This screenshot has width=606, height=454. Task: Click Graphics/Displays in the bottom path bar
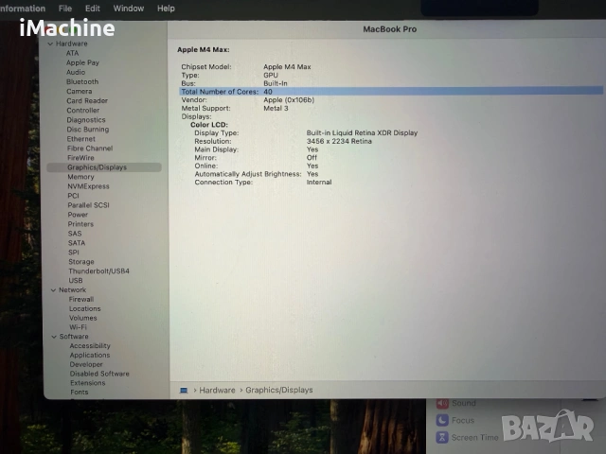pos(279,390)
